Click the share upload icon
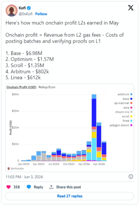Viewport: 140px width, 205px height. click(51, 187)
